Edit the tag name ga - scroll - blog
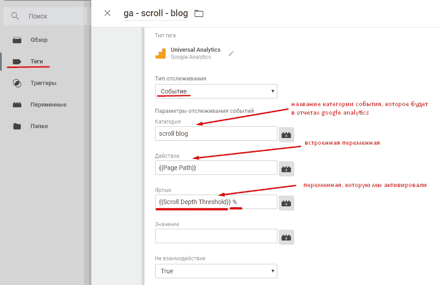This screenshot has width=441, height=285. click(x=156, y=13)
